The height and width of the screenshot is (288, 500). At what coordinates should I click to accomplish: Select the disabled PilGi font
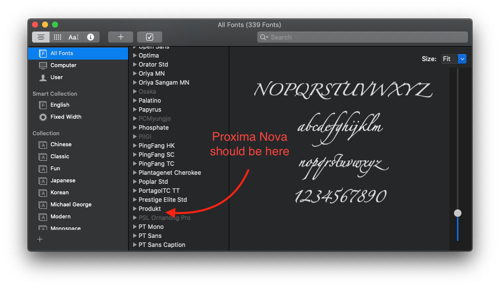(x=145, y=137)
